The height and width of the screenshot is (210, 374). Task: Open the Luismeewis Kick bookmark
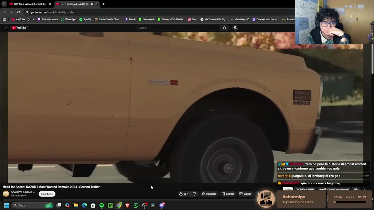click(147, 20)
